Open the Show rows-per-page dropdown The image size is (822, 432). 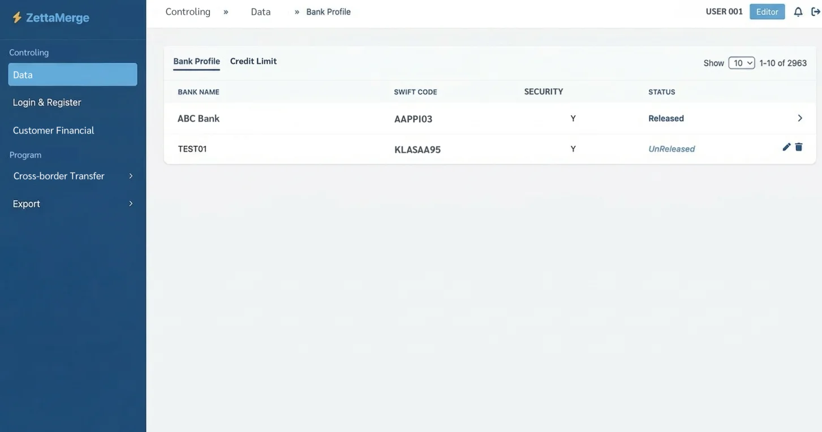coord(741,63)
